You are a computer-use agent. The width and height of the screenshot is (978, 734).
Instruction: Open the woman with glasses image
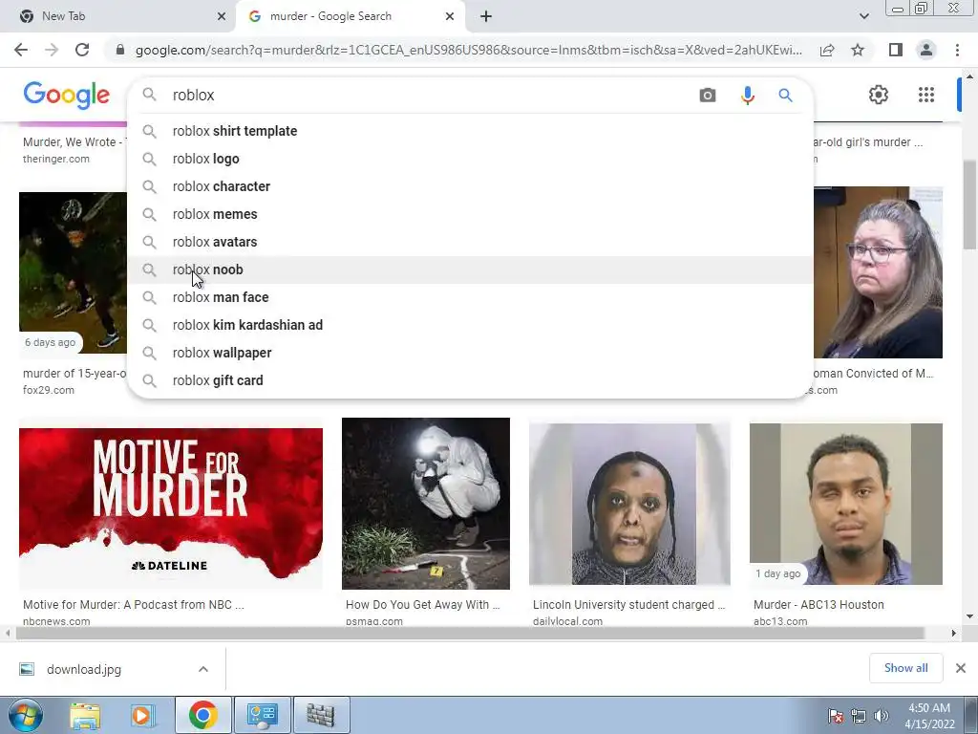click(879, 272)
